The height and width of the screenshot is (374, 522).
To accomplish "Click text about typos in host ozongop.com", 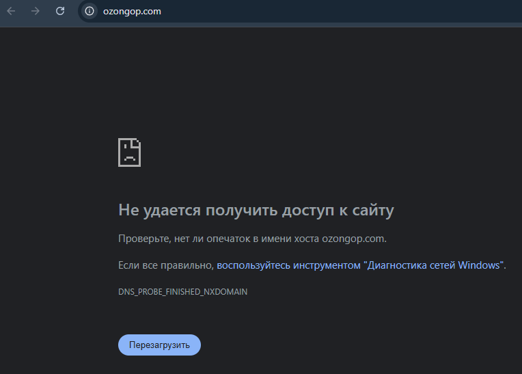I will tap(252, 239).
